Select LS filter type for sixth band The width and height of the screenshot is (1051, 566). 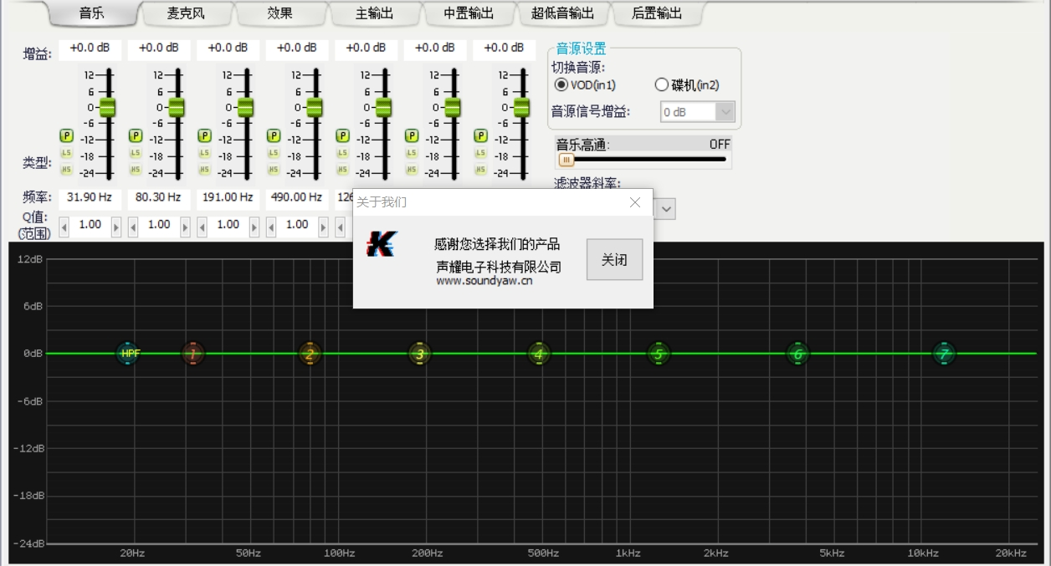(412, 153)
